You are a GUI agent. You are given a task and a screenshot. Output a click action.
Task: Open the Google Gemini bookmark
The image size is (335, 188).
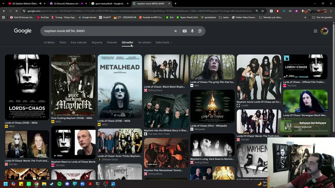[x=87, y=17]
